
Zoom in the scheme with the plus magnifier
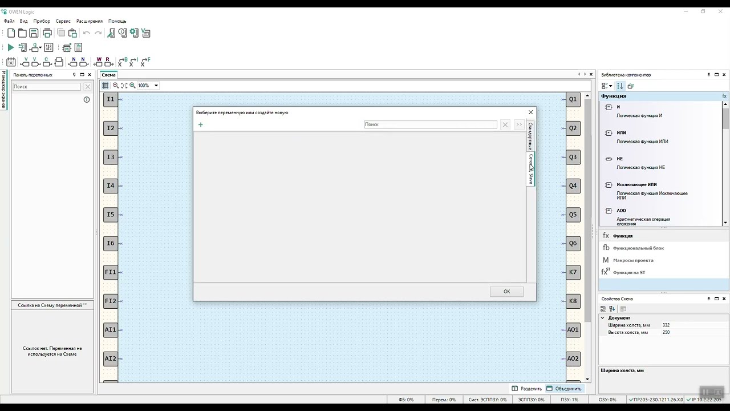[132, 86]
